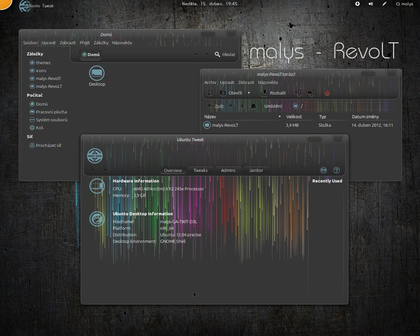Click the Umístění location field

(342, 106)
